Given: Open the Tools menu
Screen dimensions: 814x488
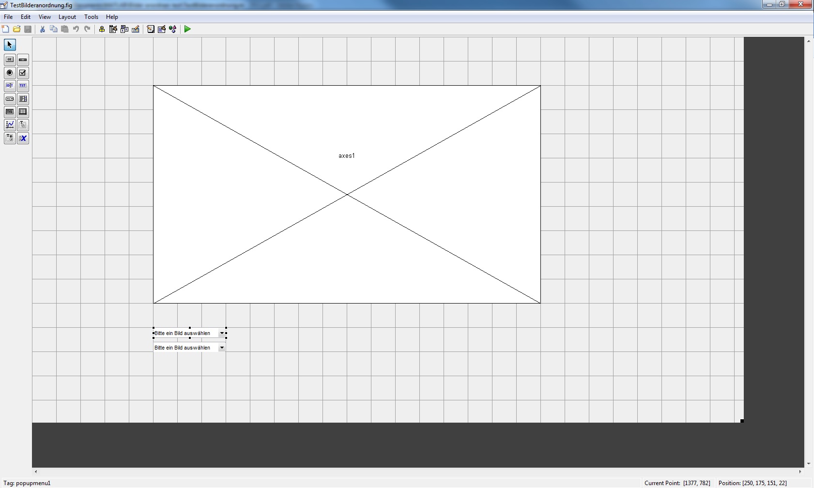Looking at the screenshot, I should 91,17.
